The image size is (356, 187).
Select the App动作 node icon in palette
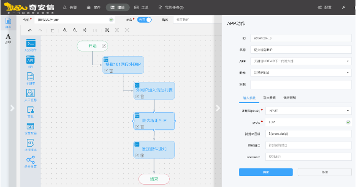[x=30, y=43]
